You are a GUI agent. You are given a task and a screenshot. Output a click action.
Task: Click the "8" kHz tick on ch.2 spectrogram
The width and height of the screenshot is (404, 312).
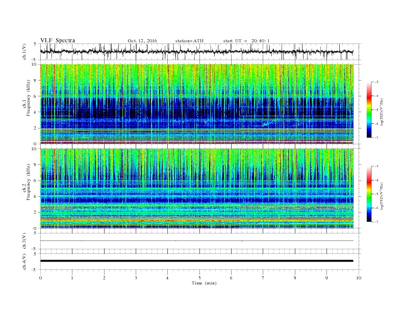pyautogui.click(x=36, y=165)
